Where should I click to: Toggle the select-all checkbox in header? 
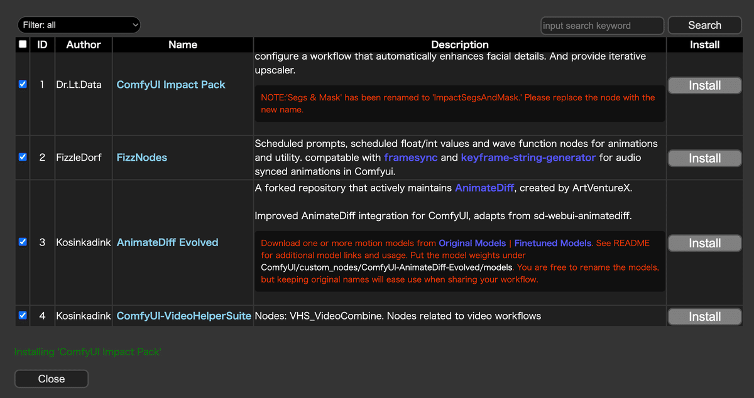pos(23,45)
